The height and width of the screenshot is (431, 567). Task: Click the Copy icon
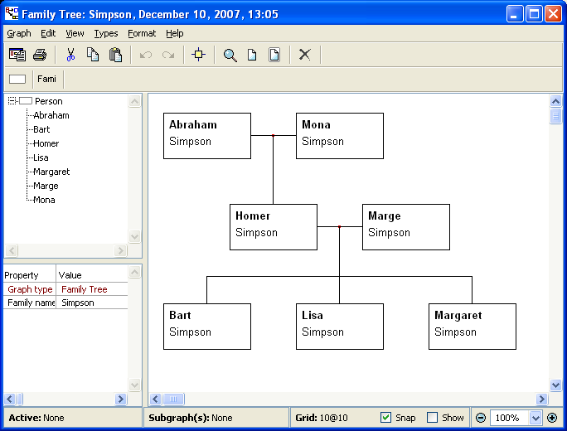tap(93, 55)
